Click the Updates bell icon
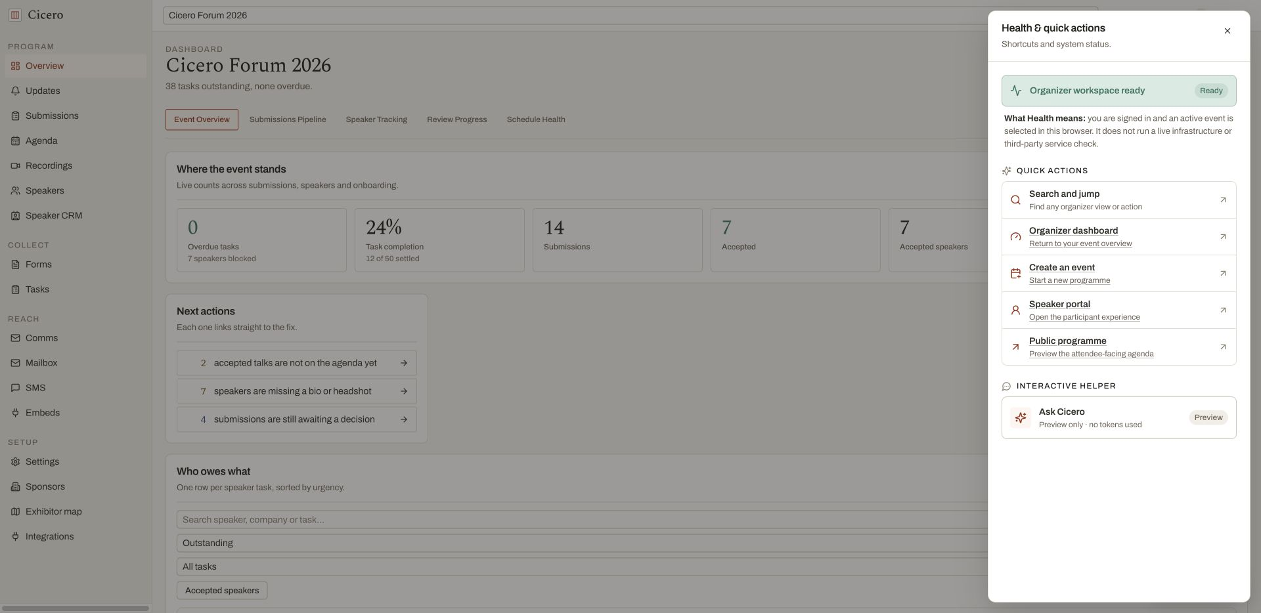 pos(15,91)
